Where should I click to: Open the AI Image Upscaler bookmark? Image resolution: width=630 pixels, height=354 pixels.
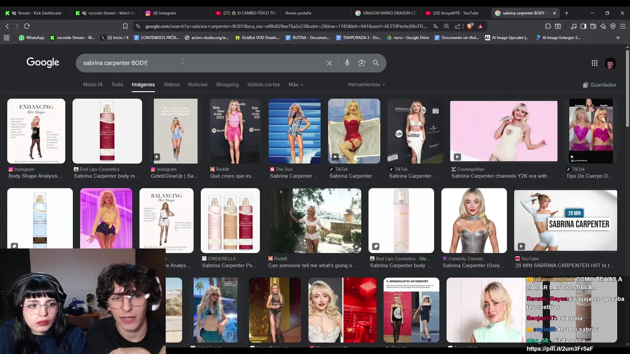click(x=507, y=37)
